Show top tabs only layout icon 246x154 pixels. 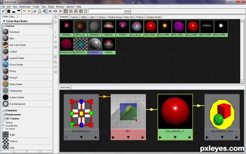[x=19, y=11]
